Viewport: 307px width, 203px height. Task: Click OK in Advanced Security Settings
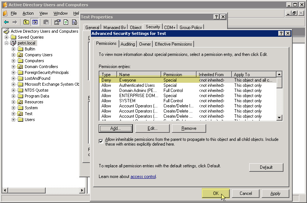tap(216, 193)
